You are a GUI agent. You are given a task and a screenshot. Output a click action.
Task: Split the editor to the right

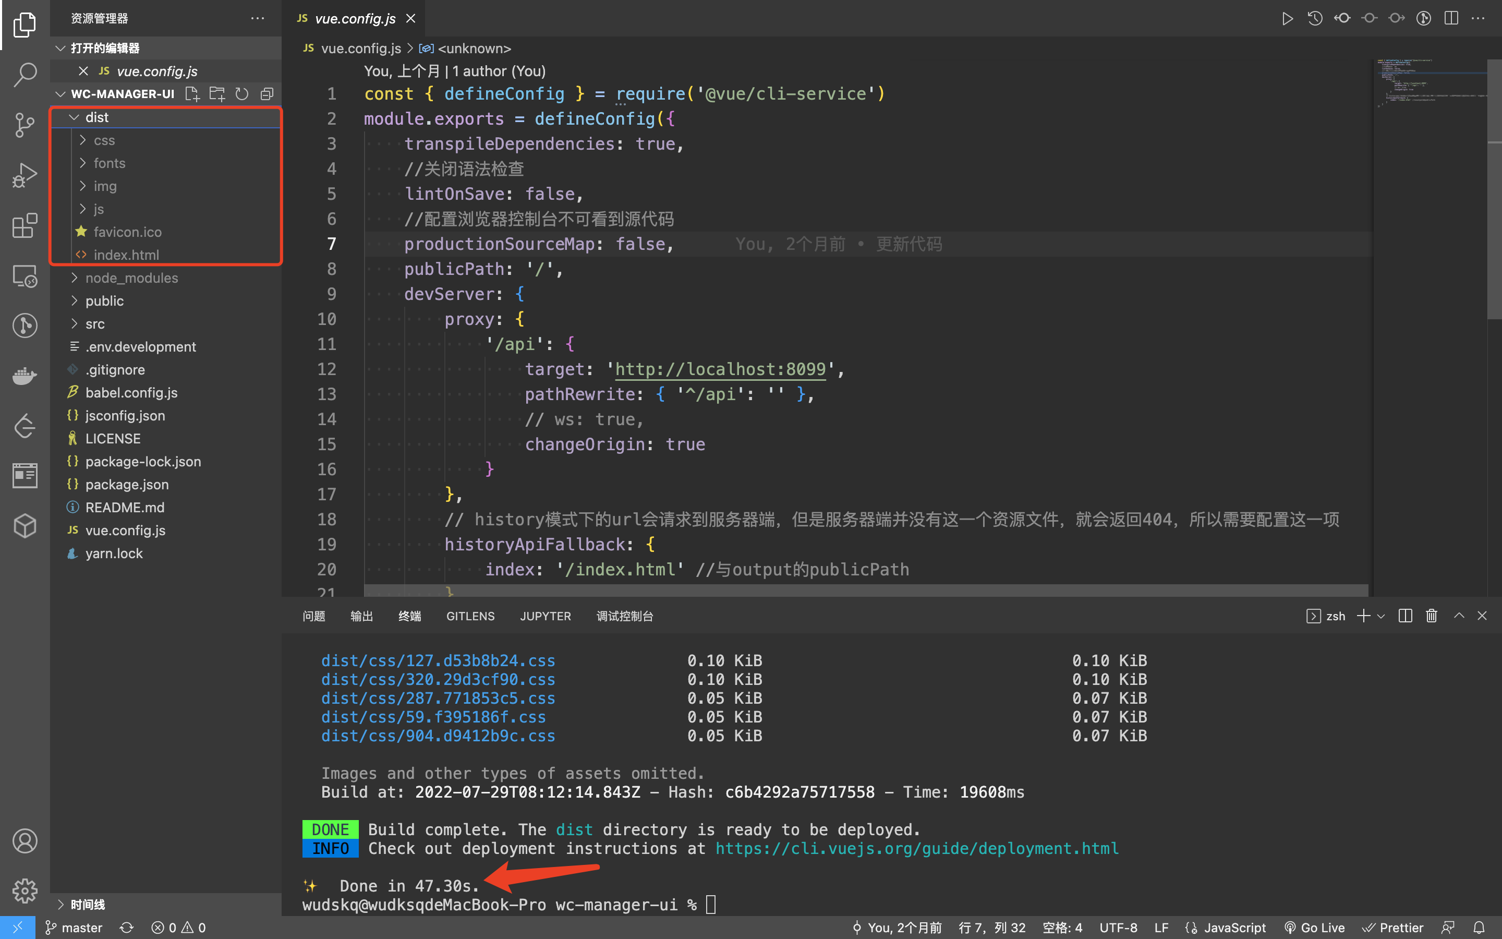tap(1451, 19)
